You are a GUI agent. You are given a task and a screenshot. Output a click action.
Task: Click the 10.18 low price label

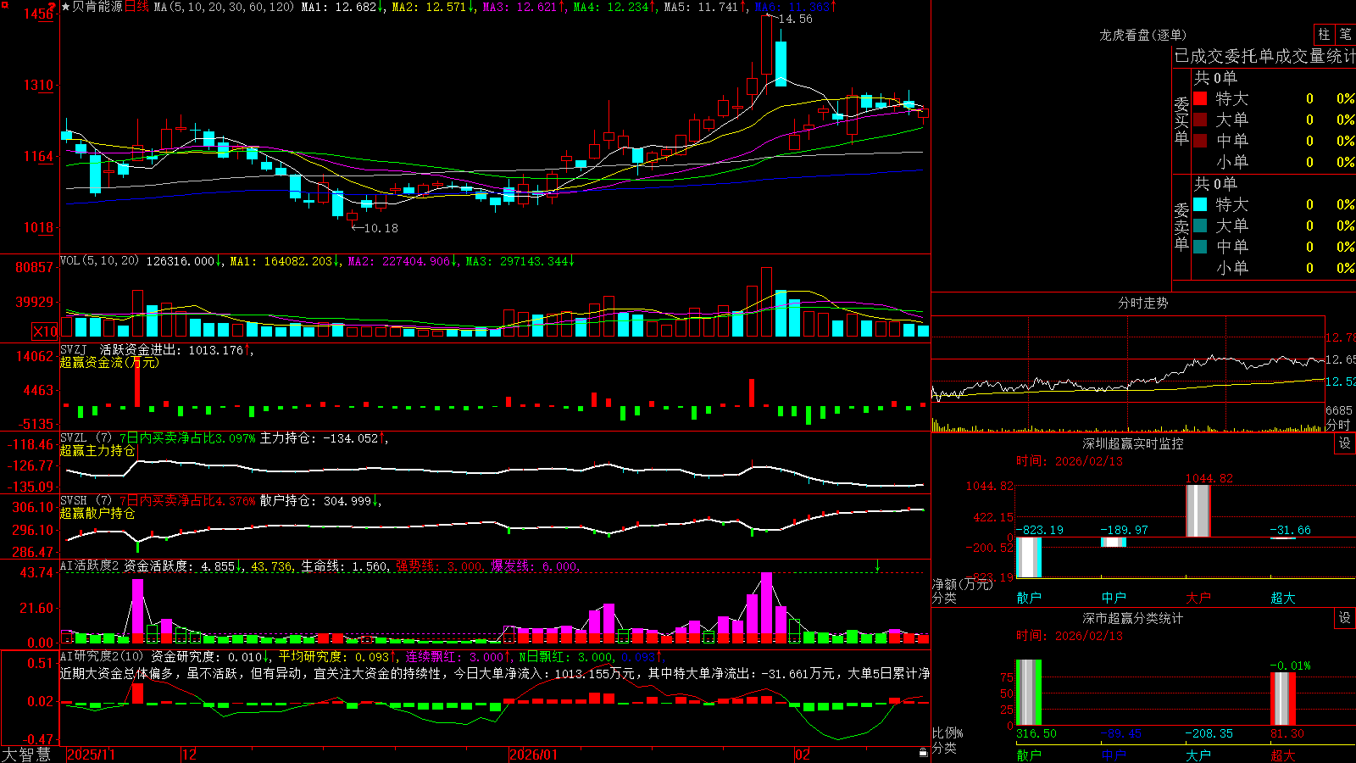point(381,228)
